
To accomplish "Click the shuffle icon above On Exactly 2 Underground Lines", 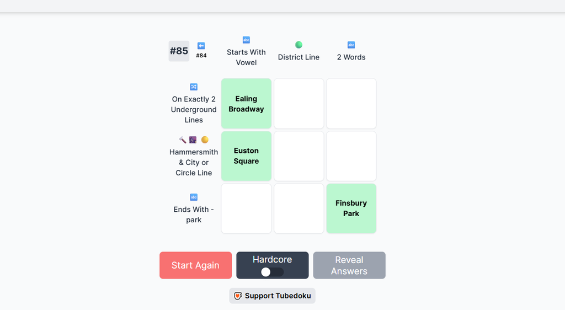I will tap(194, 87).
